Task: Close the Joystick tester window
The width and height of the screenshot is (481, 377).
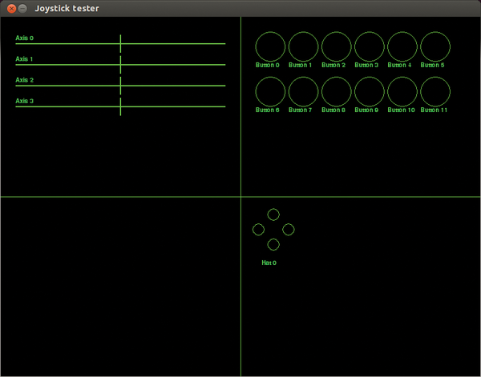Action: 12,9
